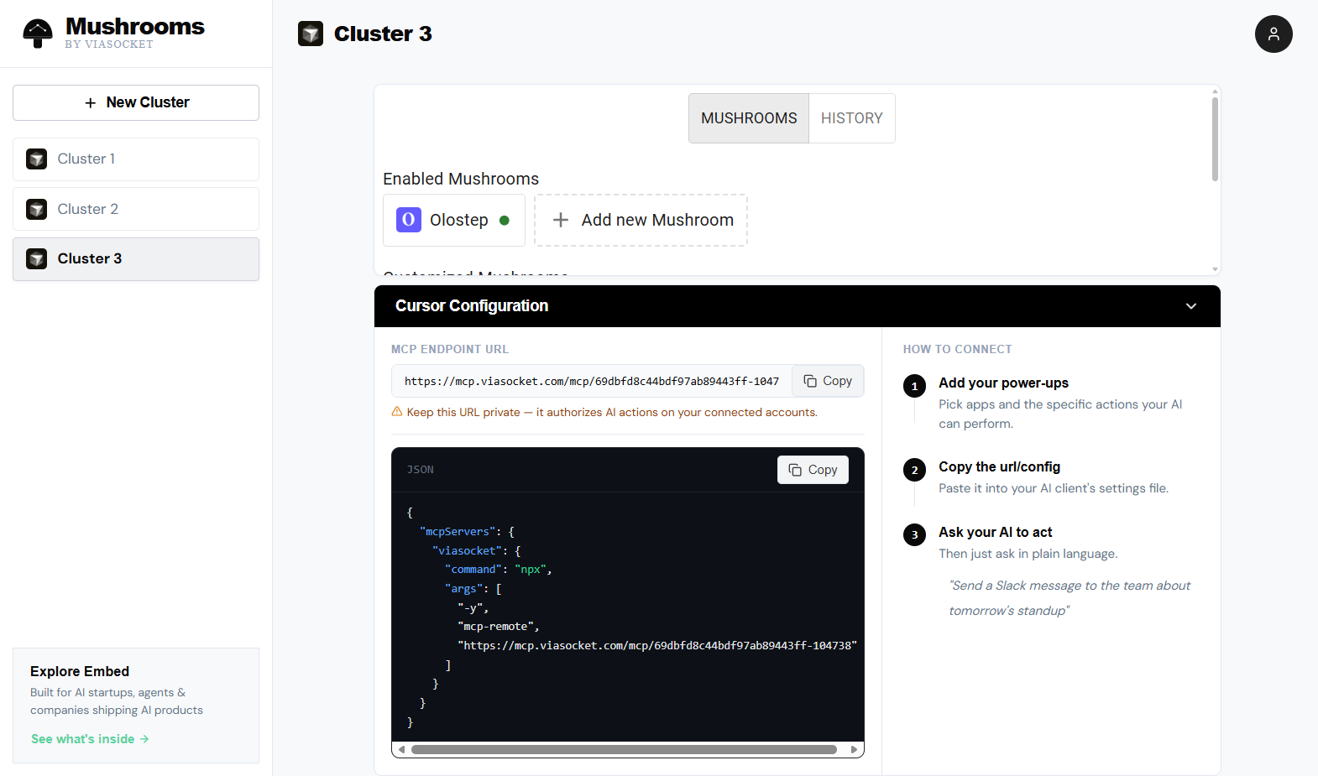Copy the MCP endpoint URL
This screenshot has width=1318, height=776.
coord(828,381)
